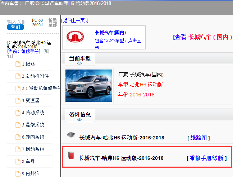Click the document icon beside 2.1 发动机维修手册
This screenshot has height=177, width=233.
[18, 88]
